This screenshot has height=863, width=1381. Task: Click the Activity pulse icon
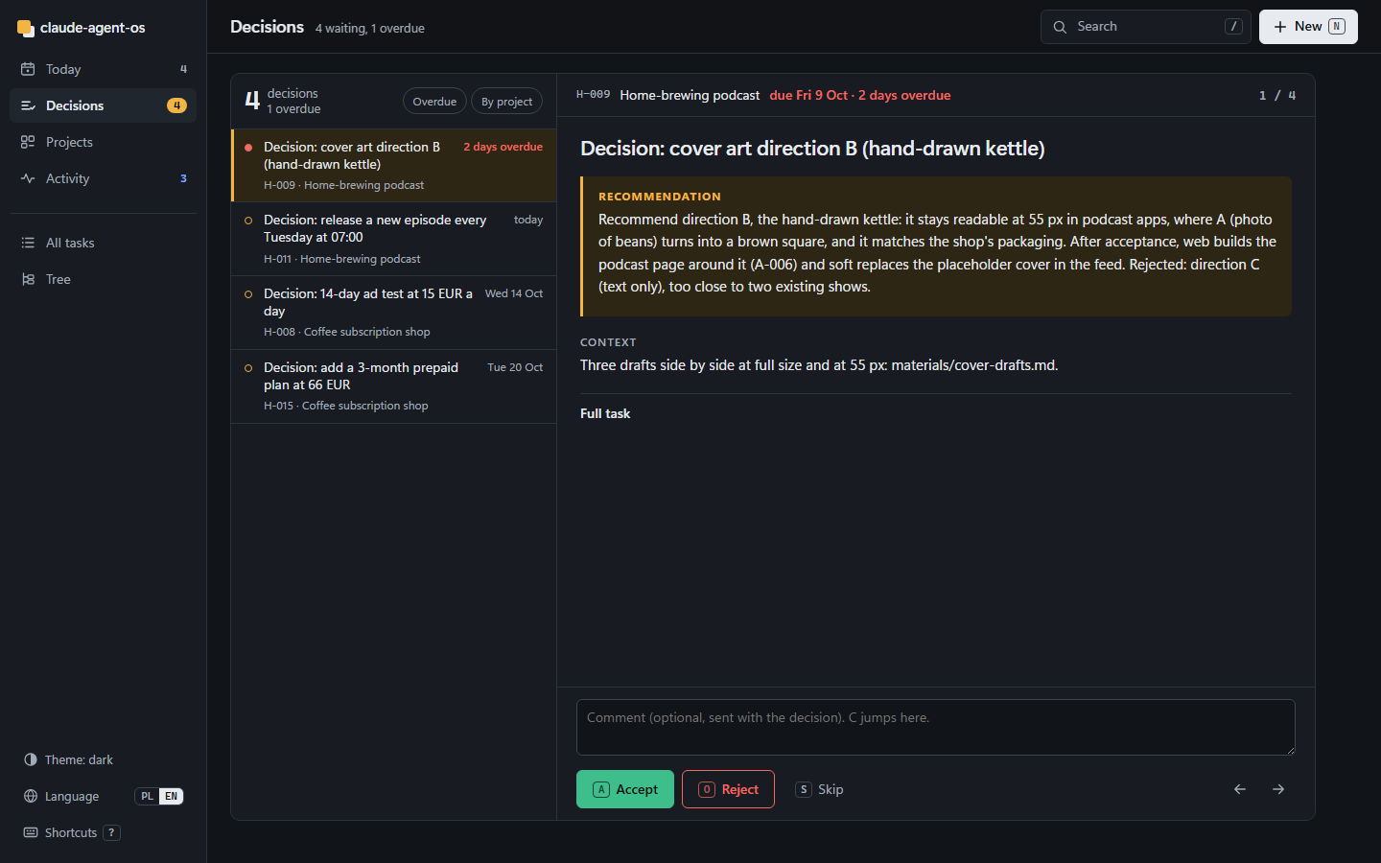tap(28, 178)
